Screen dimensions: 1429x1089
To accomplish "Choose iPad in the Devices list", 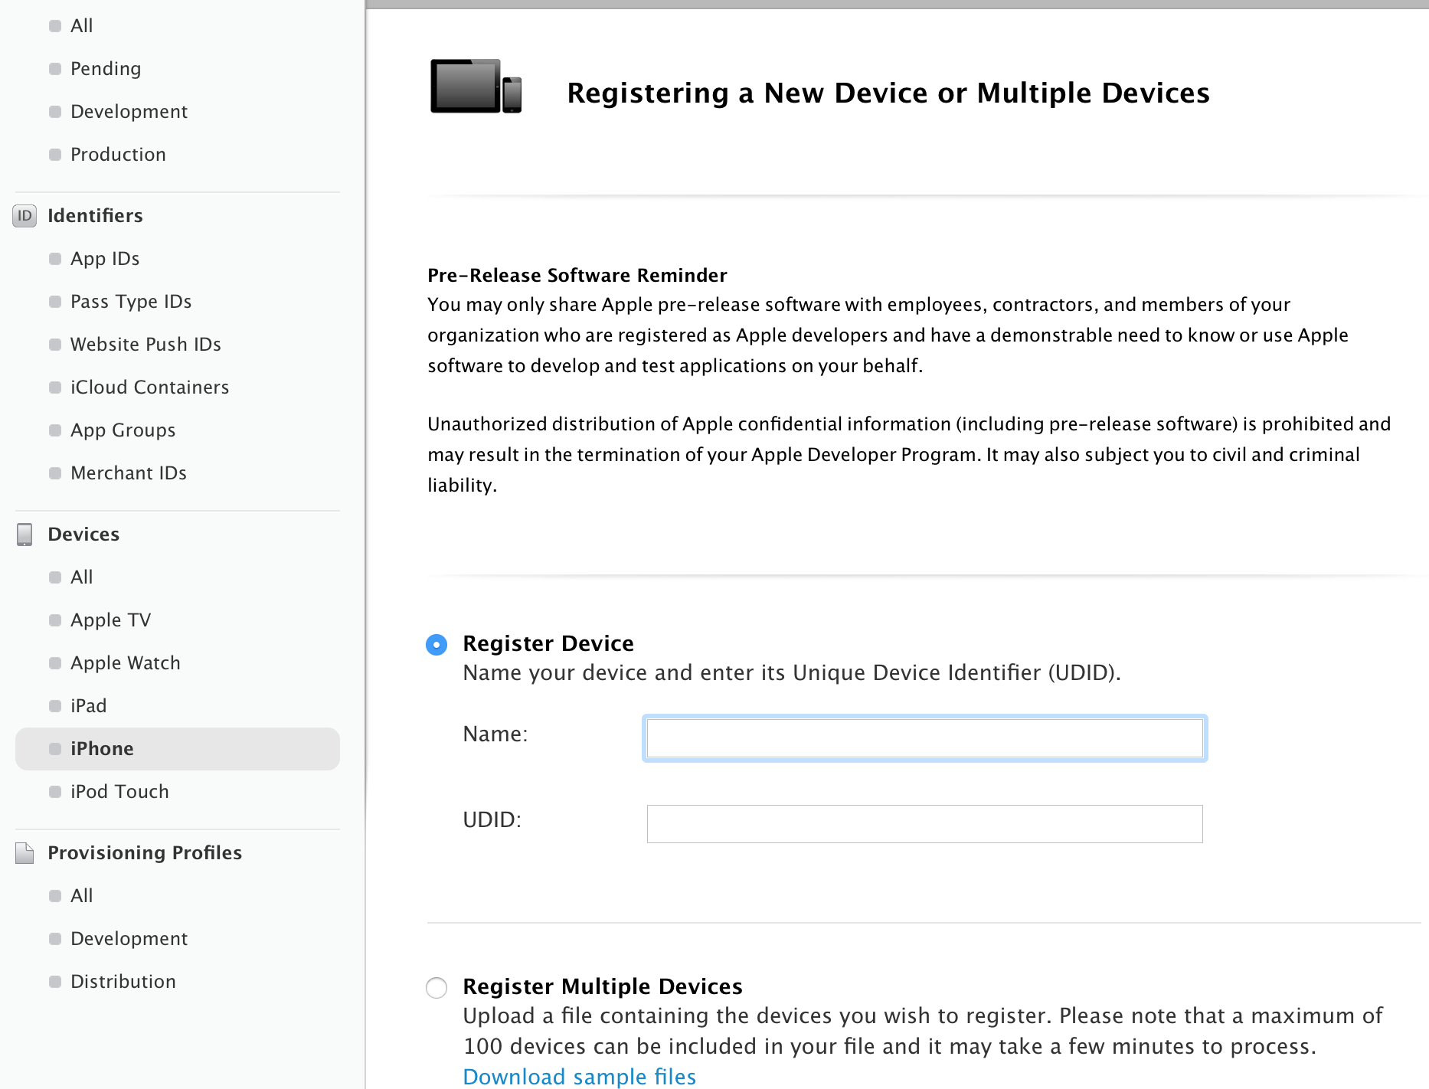I will click(x=88, y=706).
